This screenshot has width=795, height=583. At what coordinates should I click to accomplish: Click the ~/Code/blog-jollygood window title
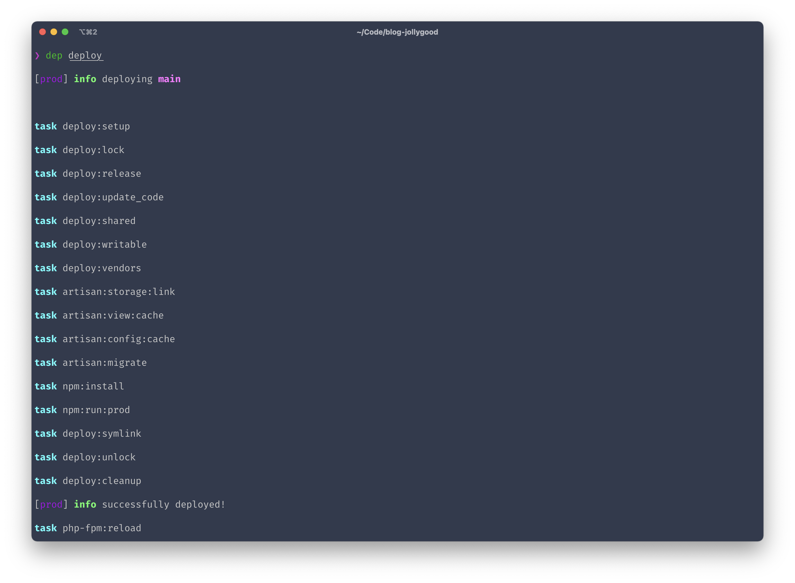(x=397, y=32)
